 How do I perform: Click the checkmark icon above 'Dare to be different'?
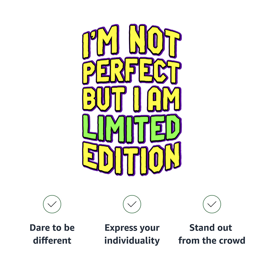point(52,204)
